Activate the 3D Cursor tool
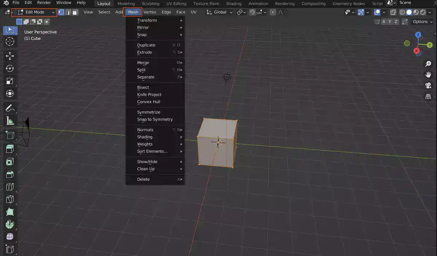Image resolution: width=437 pixels, height=256 pixels. [x=10, y=41]
